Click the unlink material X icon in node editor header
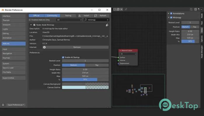This screenshot has width=204, height=116. [x=122, y=9]
